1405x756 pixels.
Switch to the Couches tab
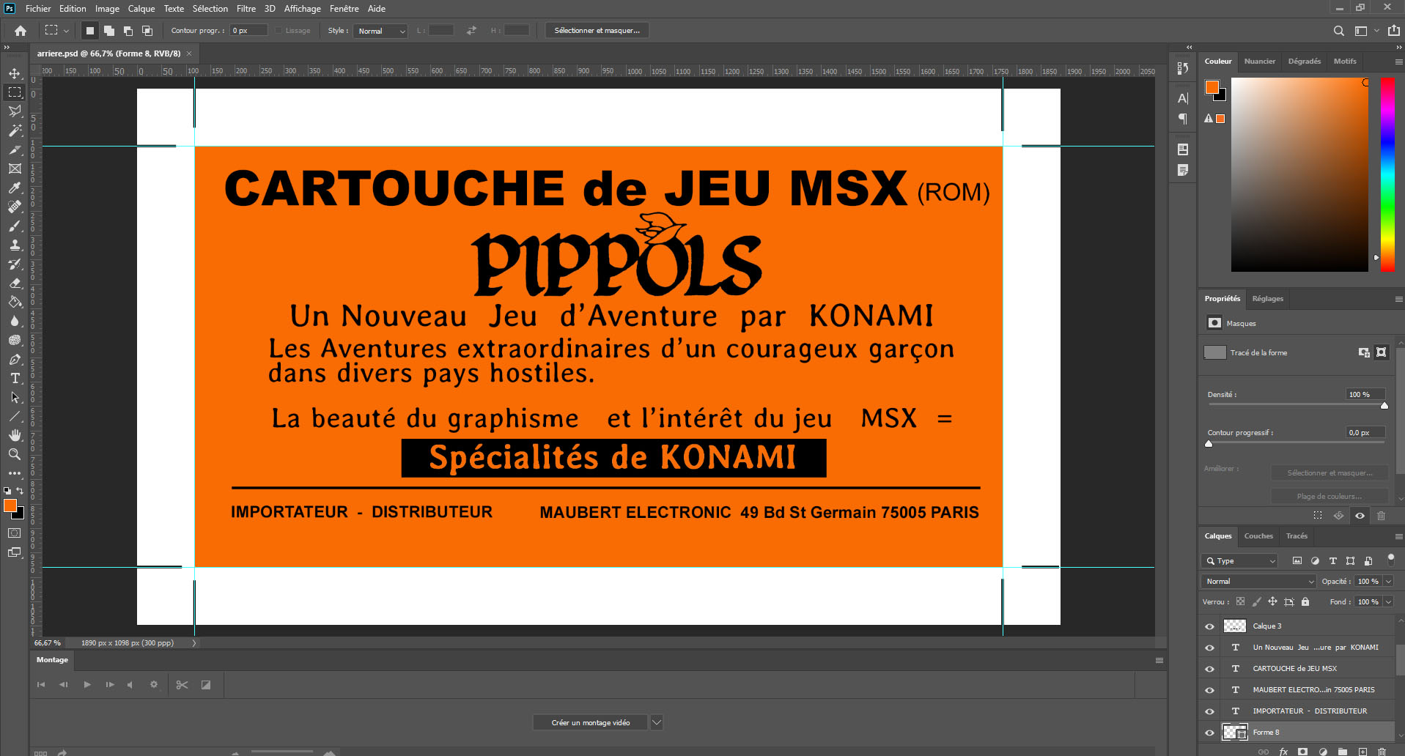point(1258,536)
